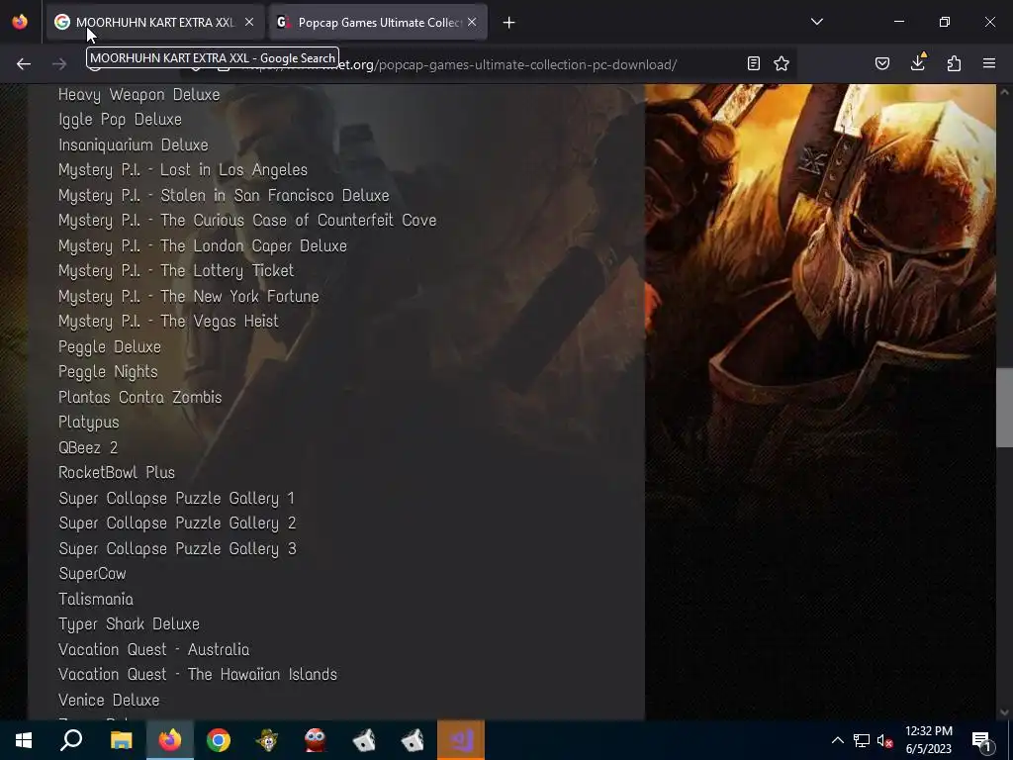1013x760 pixels.
Task: Click the text RocketBowl Plus
Action: click(x=117, y=472)
